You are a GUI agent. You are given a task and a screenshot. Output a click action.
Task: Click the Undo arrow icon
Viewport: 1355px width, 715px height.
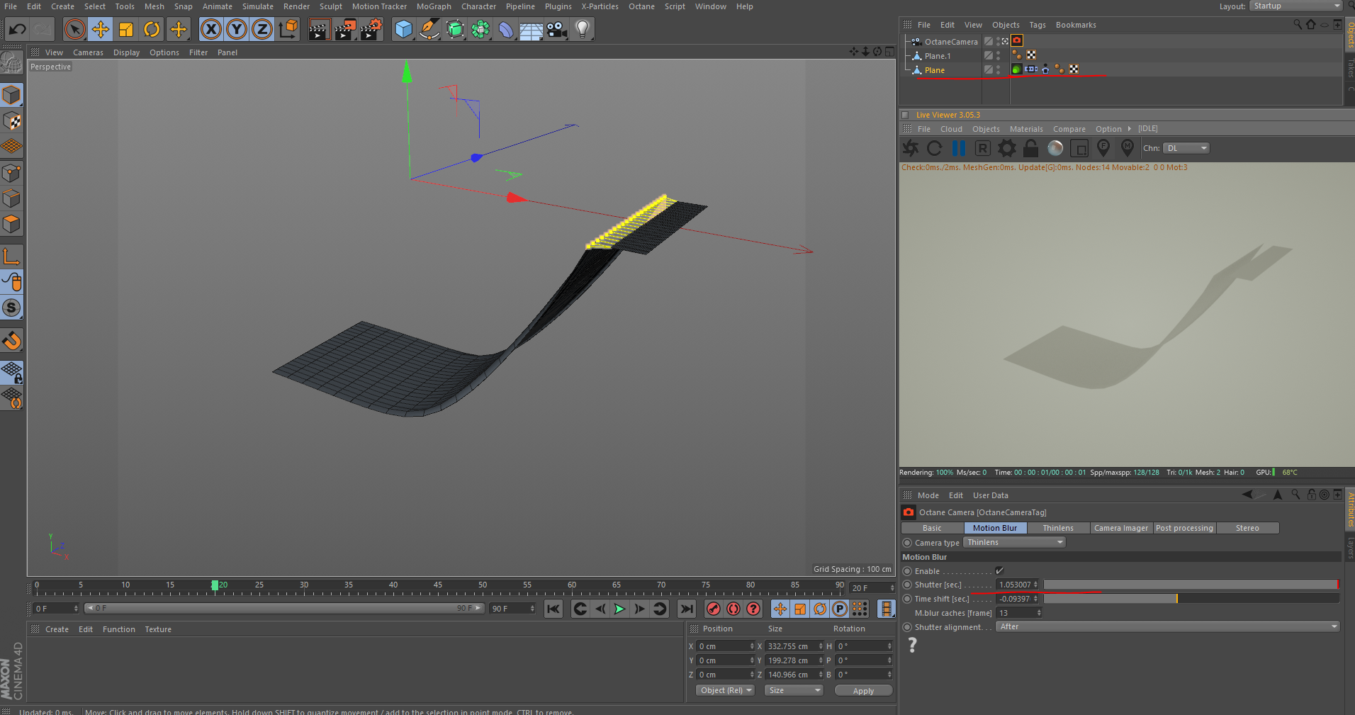(18, 29)
